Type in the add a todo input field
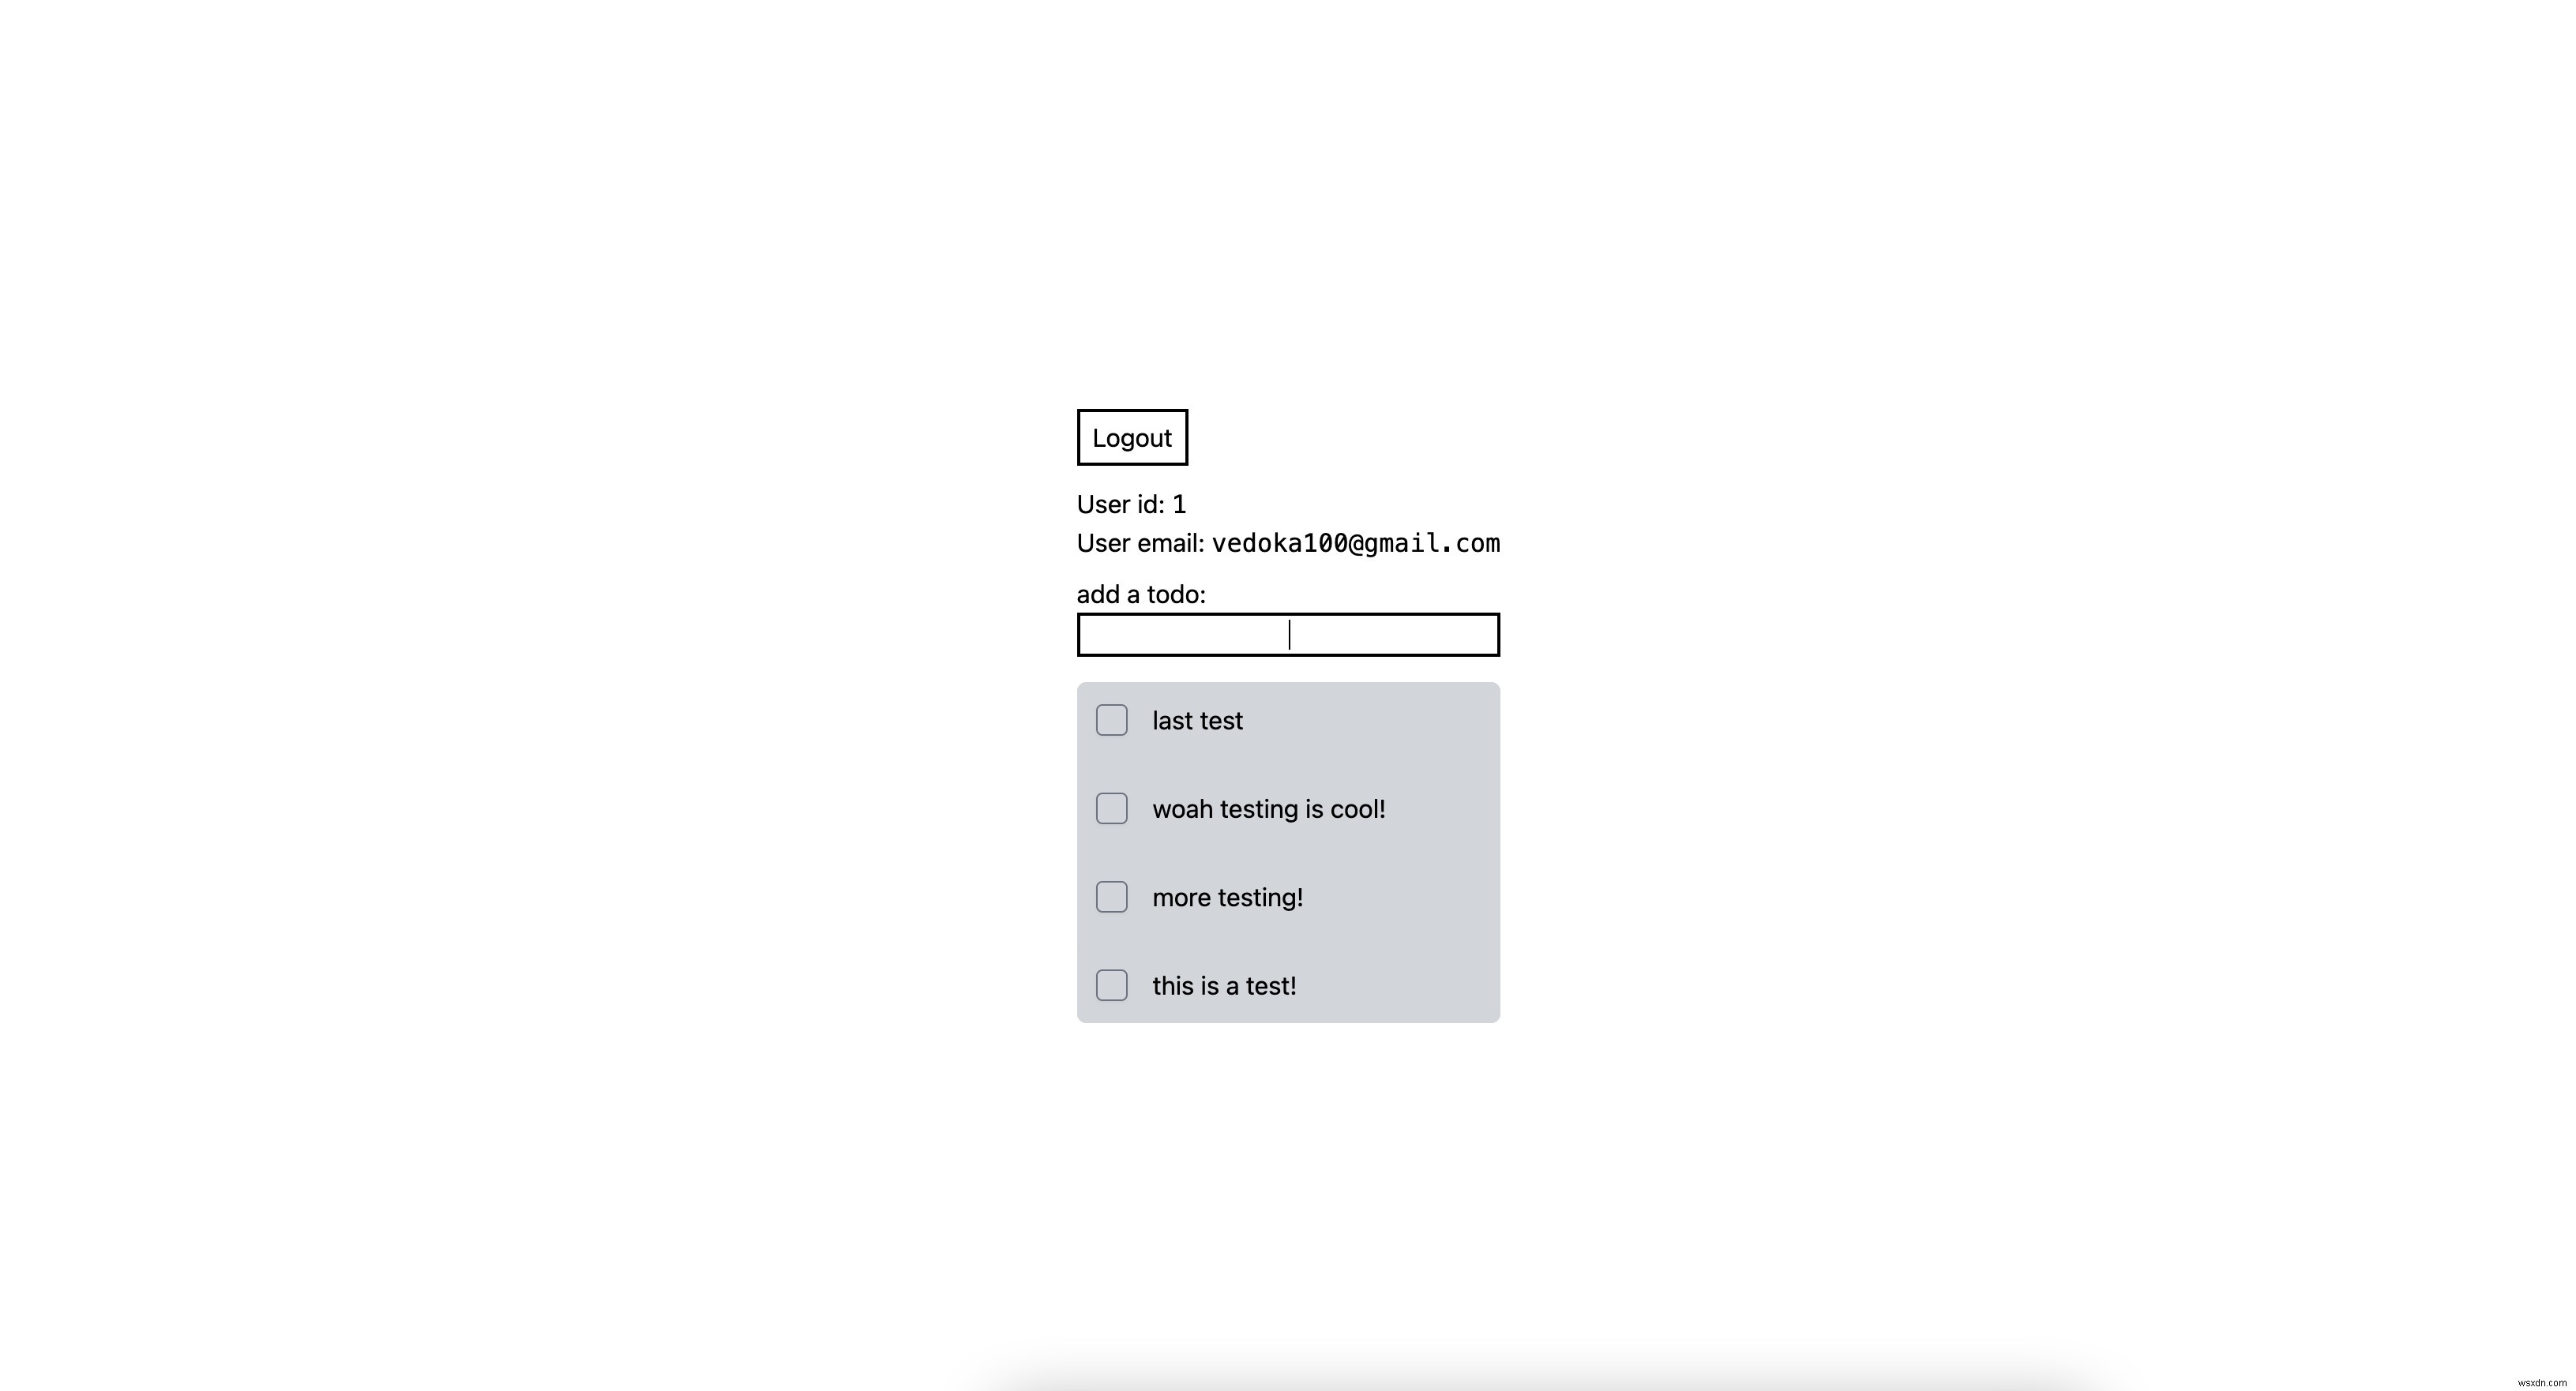The width and height of the screenshot is (2576, 1391). tap(1288, 634)
